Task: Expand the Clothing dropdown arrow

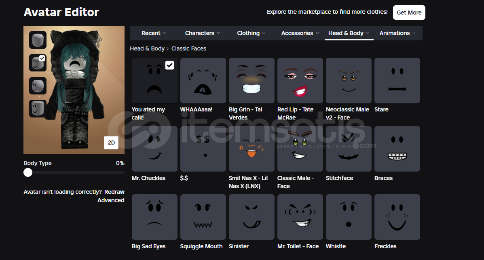Action: coord(264,33)
